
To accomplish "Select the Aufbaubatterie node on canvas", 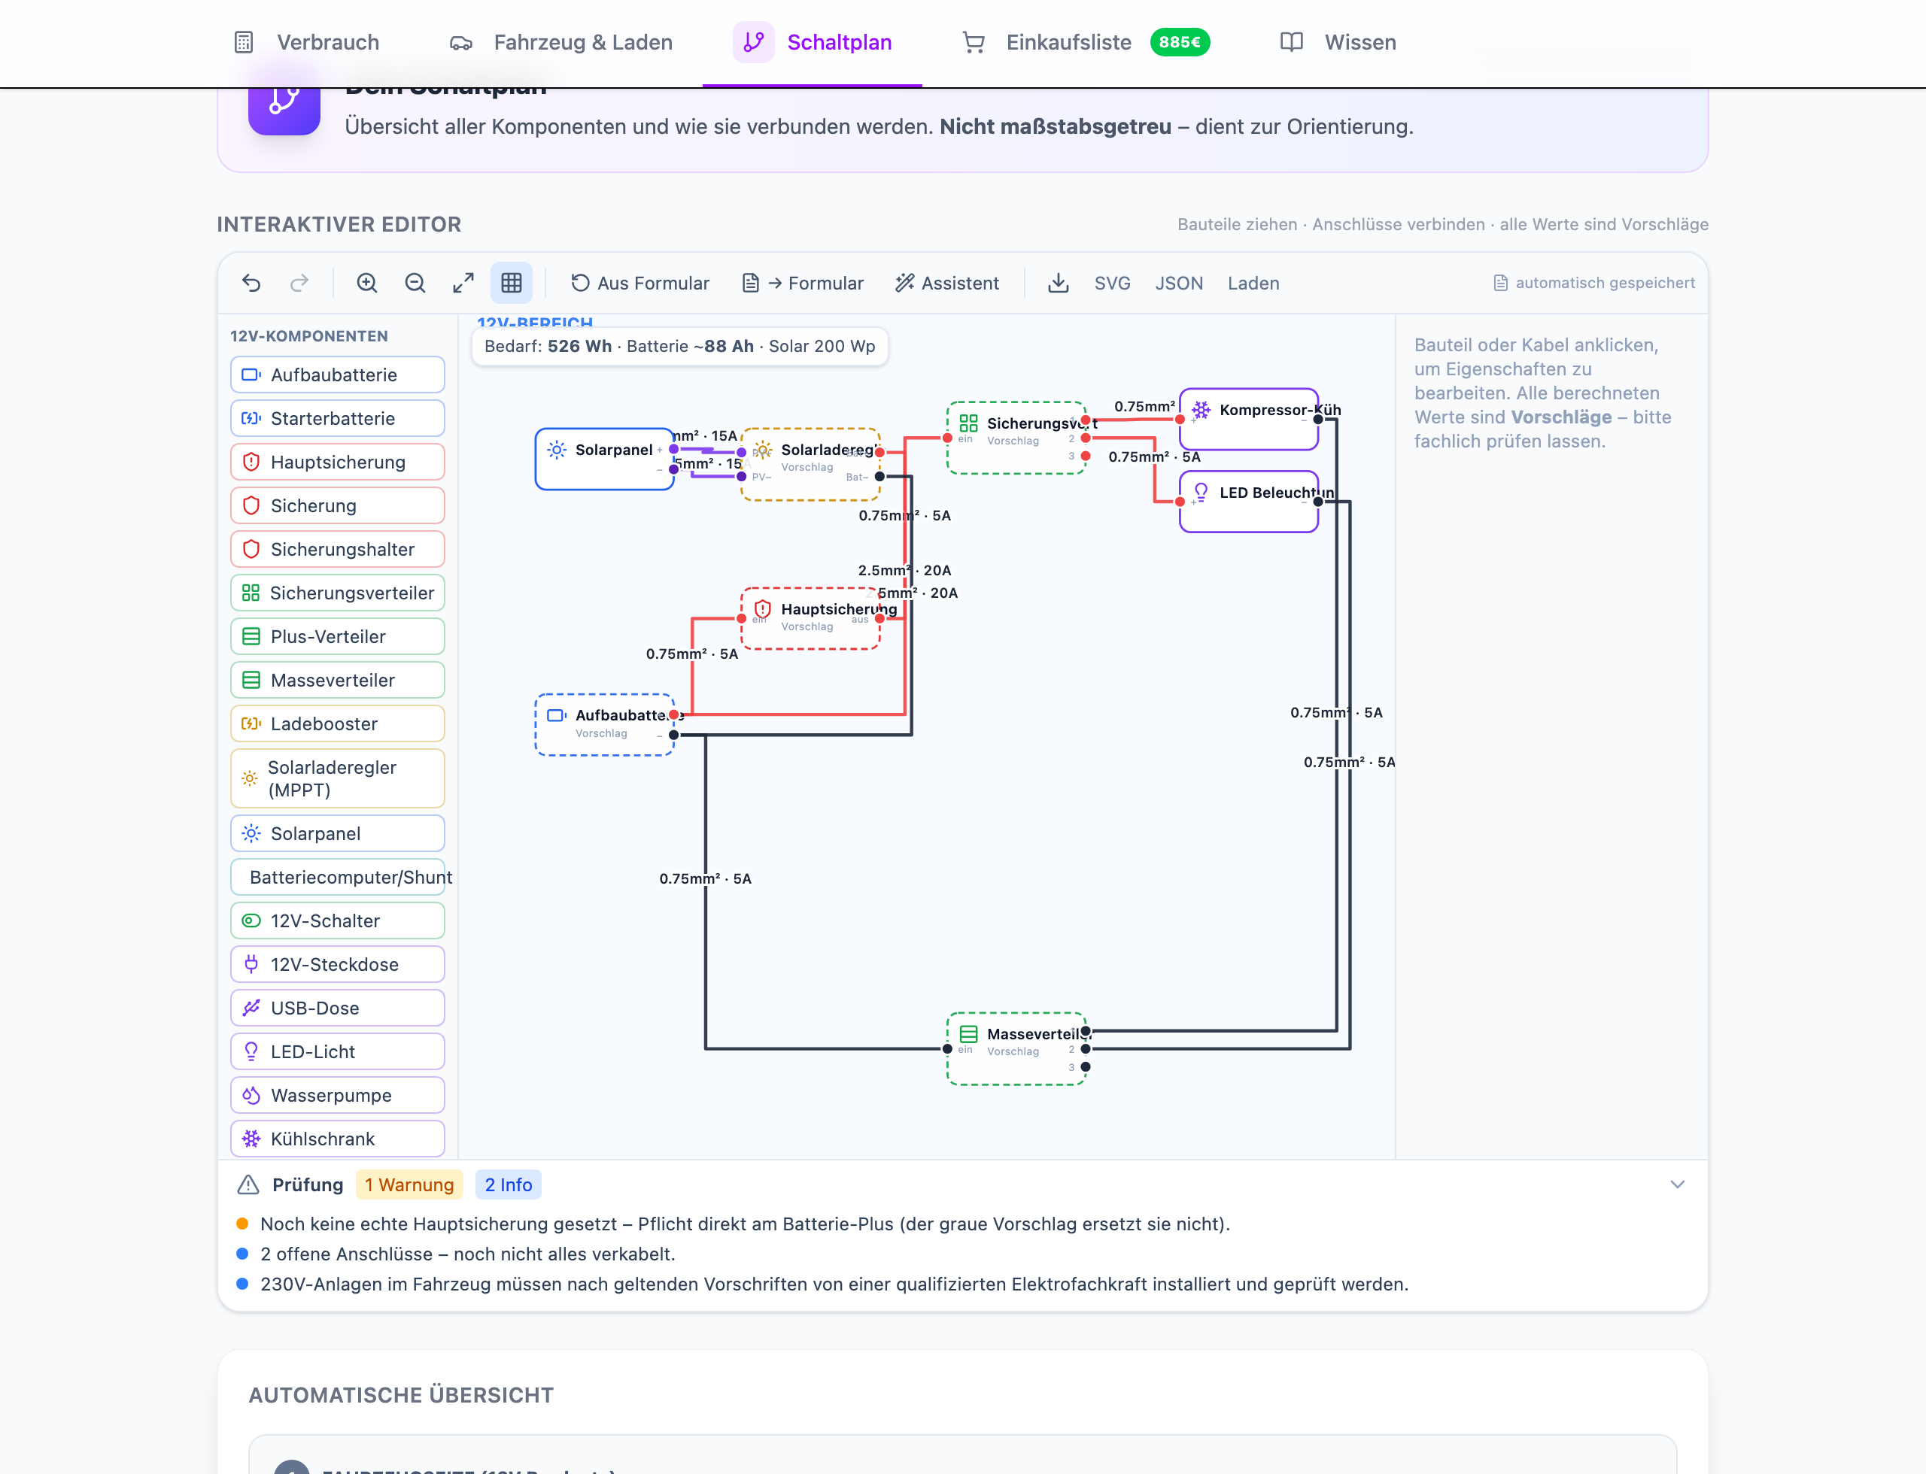I will [x=604, y=725].
